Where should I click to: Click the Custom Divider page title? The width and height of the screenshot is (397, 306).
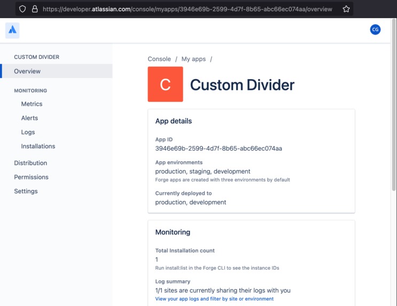pyautogui.click(x=242, y=84)
